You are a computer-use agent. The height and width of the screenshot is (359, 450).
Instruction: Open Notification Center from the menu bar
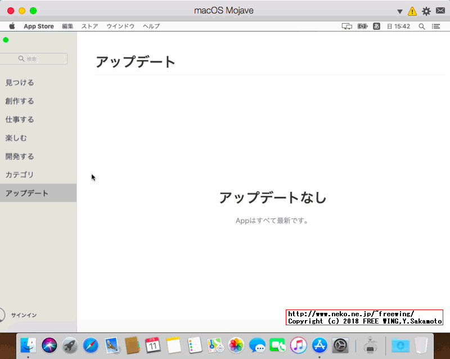pyautogui.click(x=435, y=26)
